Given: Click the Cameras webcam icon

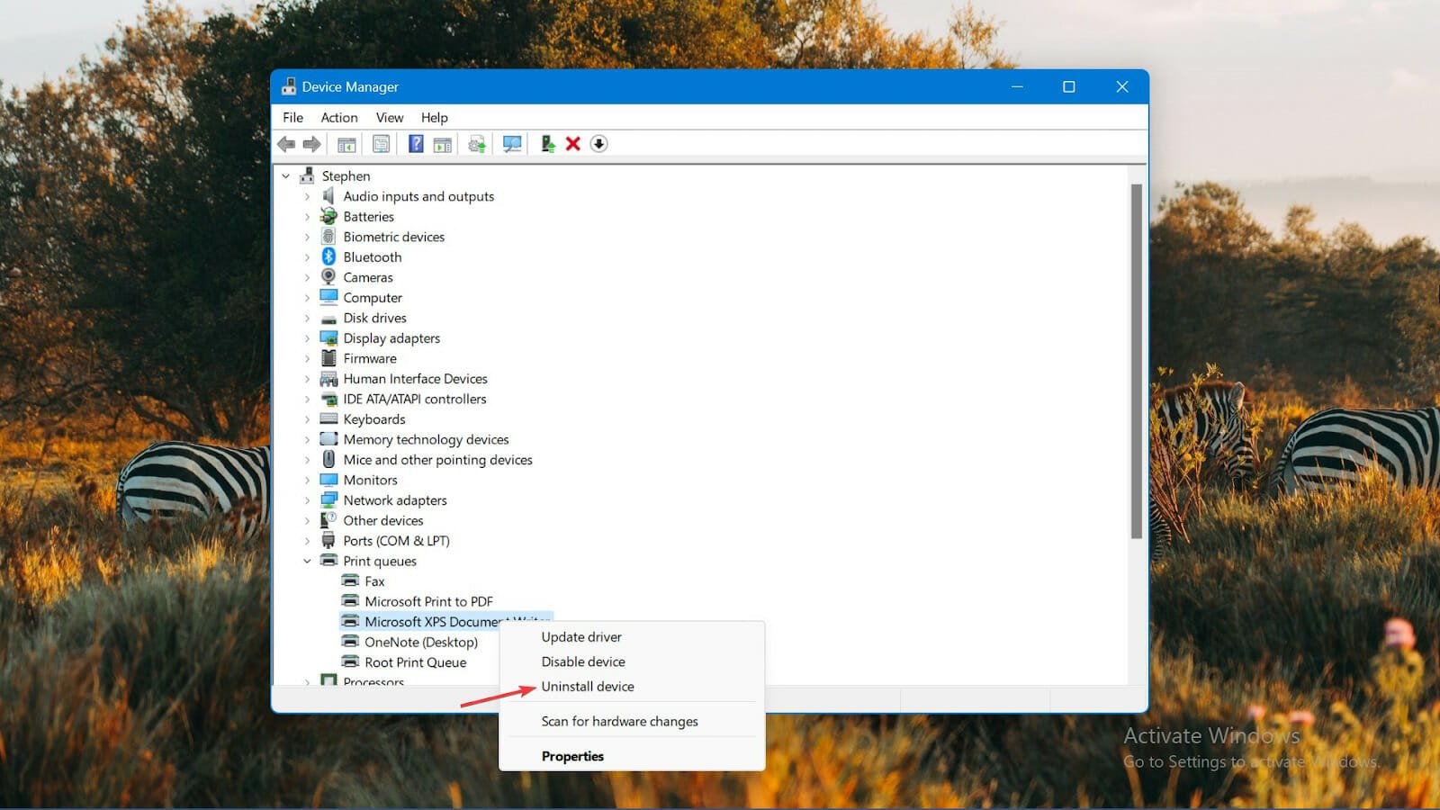Looking at the screenshot, I should pyautogui.click(x=328, y=277).
